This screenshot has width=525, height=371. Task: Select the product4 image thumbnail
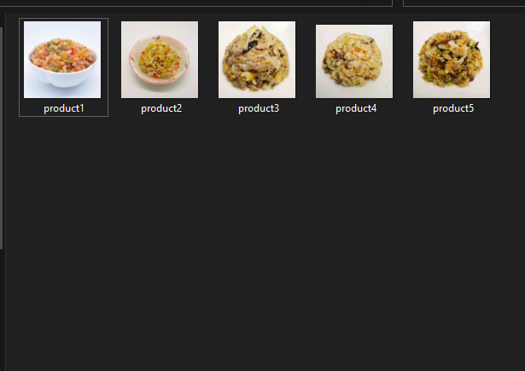point(354,61)
